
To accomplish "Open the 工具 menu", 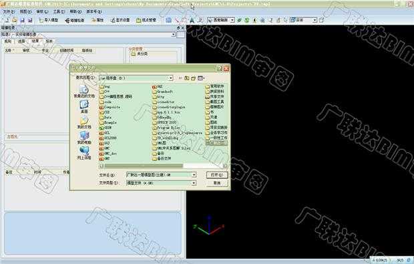I will 59,11.
